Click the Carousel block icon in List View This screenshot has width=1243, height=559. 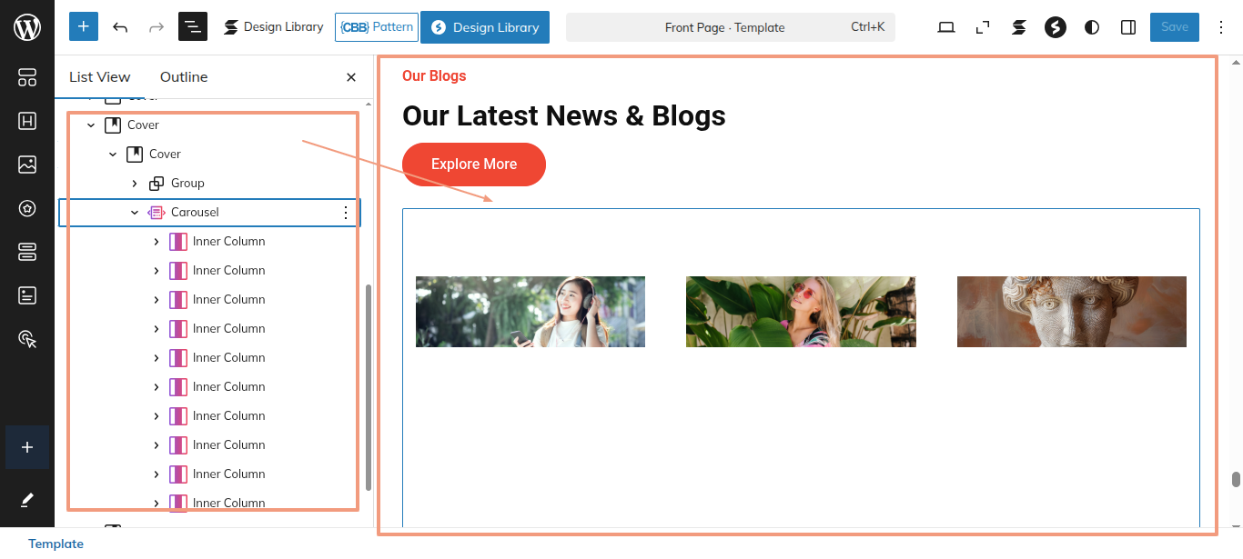pyautogui.click(x=157, y=213)
